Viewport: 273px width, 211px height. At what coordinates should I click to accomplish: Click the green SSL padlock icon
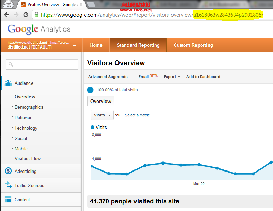pos(36,15)
